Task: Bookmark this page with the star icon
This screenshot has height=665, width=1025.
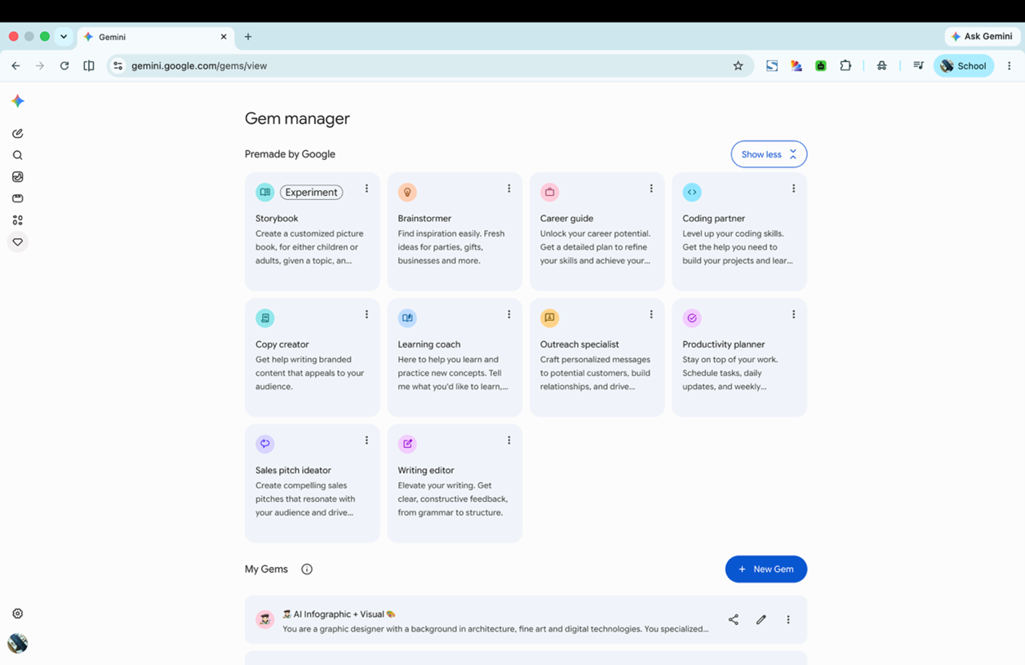Action: pyautogui.click(x=738, y=66)
